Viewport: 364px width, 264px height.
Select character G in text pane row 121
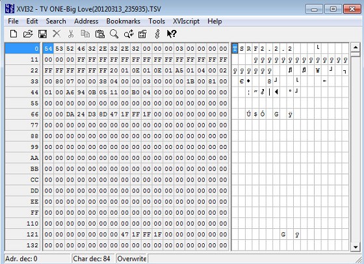pos(283,234)
